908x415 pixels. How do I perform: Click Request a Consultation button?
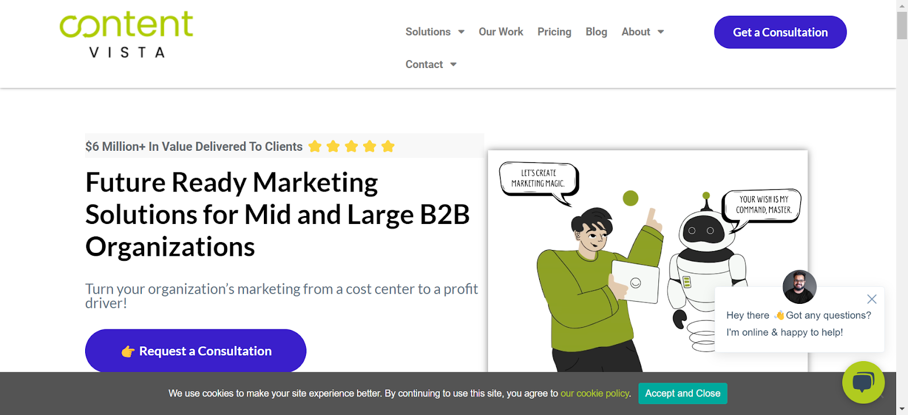[x=196, y=351]
